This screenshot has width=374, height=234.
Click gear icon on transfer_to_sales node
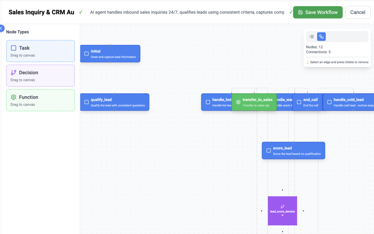pyautogui.click(x=238, y=102)
